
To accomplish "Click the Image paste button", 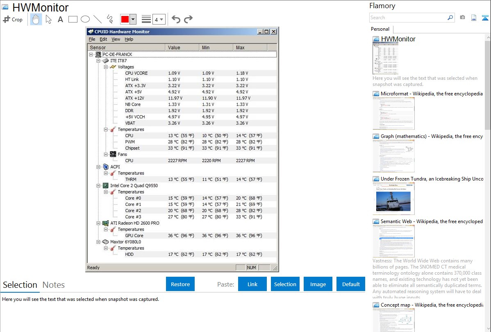I will pos(318,284).
